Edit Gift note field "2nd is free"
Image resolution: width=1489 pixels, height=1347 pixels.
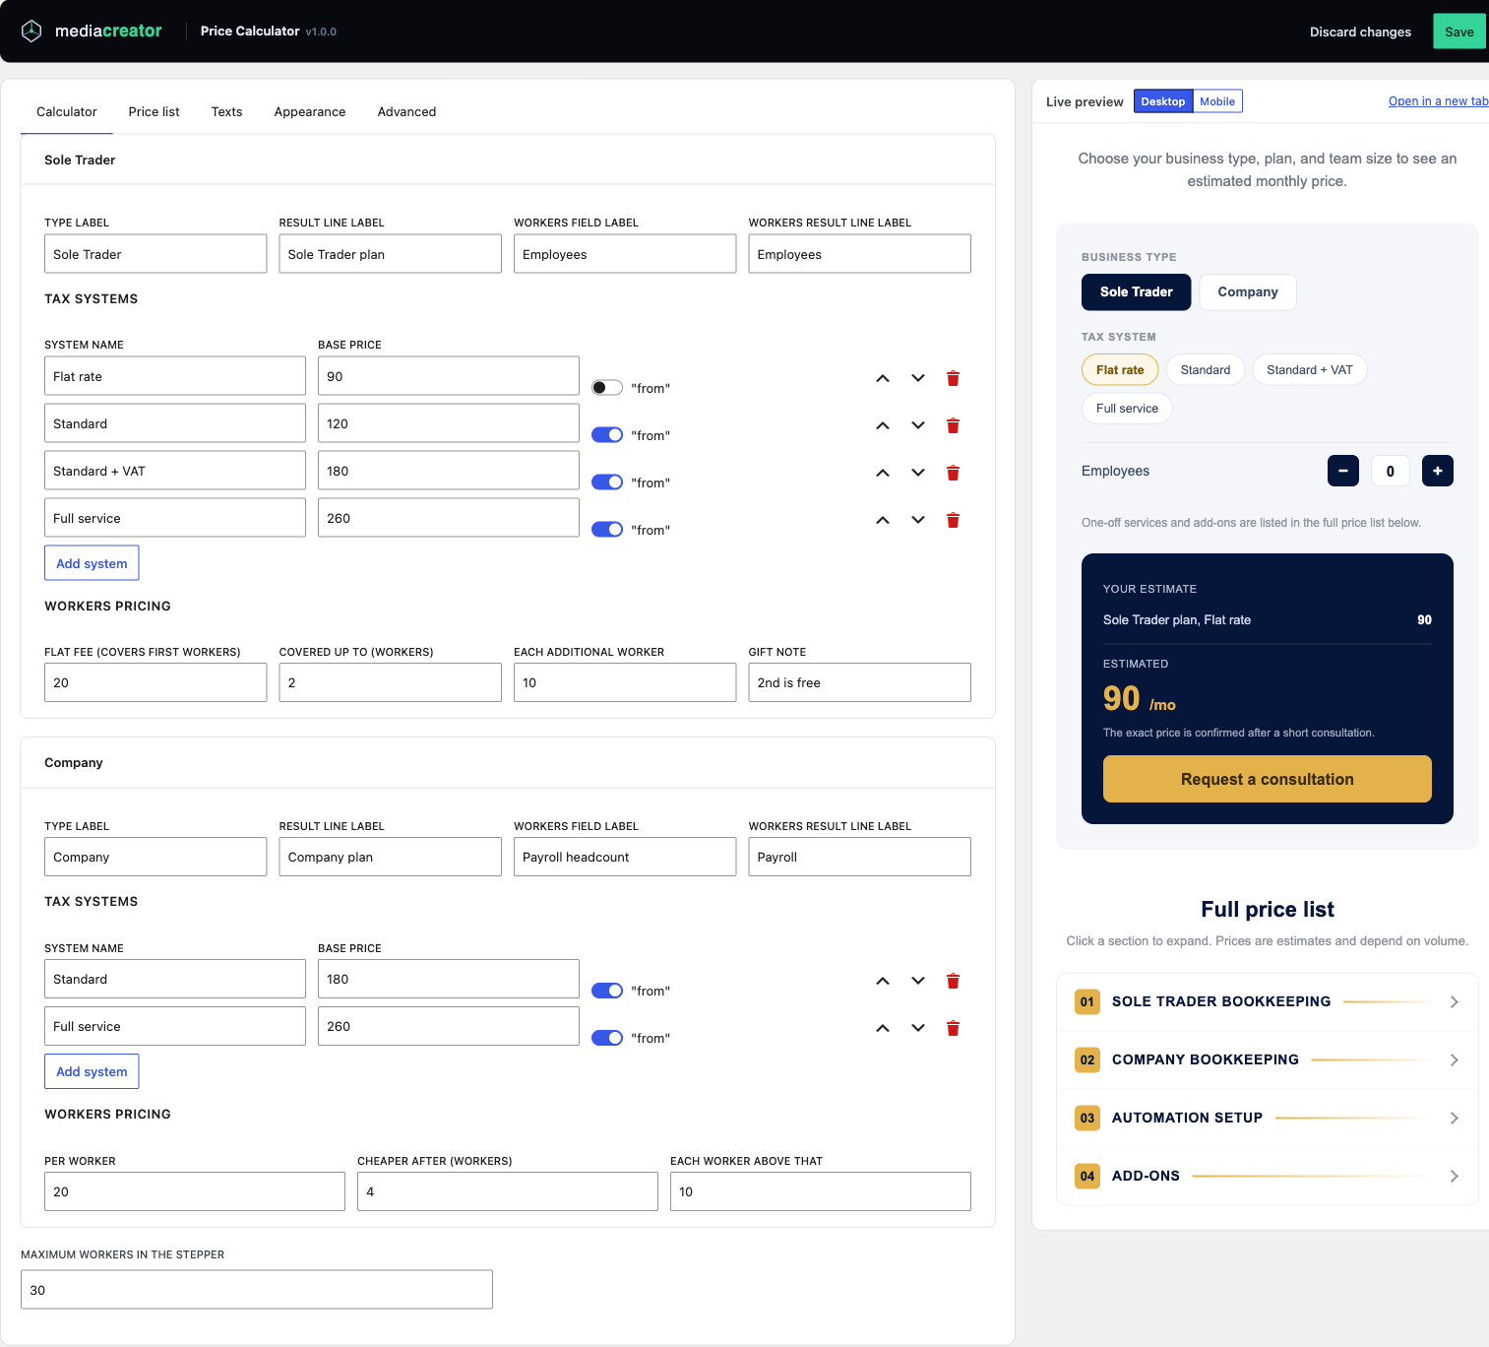pos(859,682)
